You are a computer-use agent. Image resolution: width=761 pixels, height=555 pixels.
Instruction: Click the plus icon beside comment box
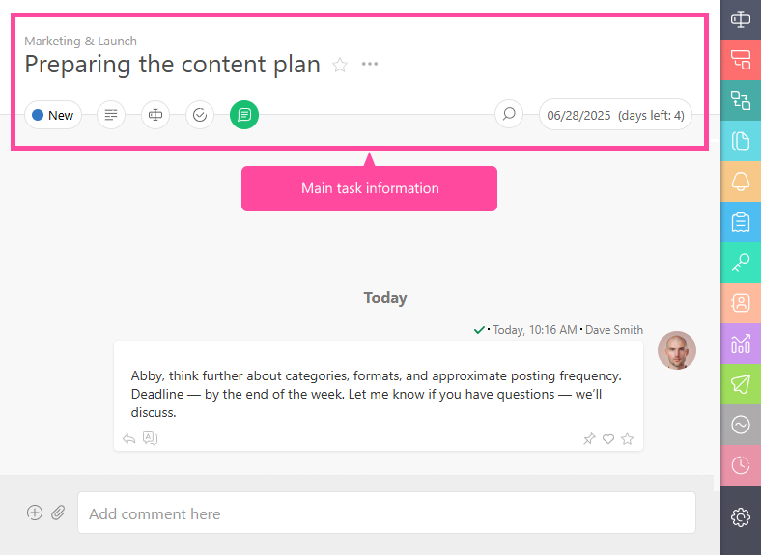35,513
